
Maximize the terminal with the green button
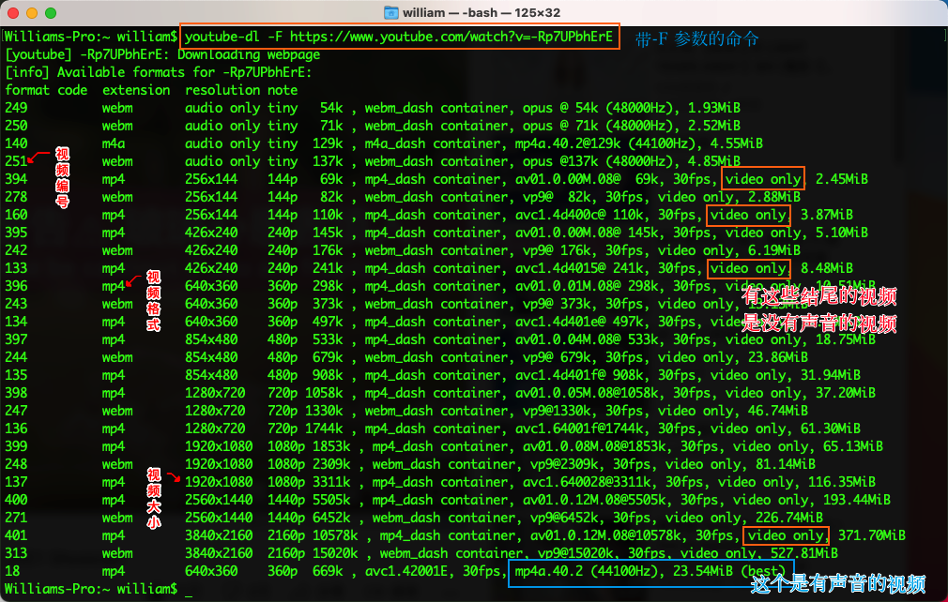(51, 13)
